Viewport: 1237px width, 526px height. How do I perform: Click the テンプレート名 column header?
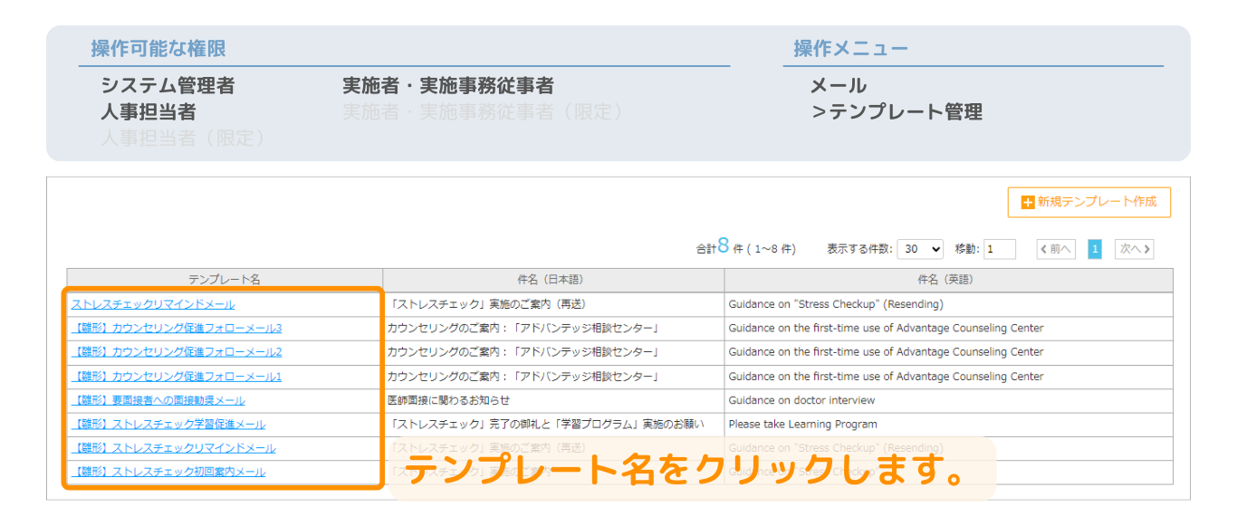point(225,280)
